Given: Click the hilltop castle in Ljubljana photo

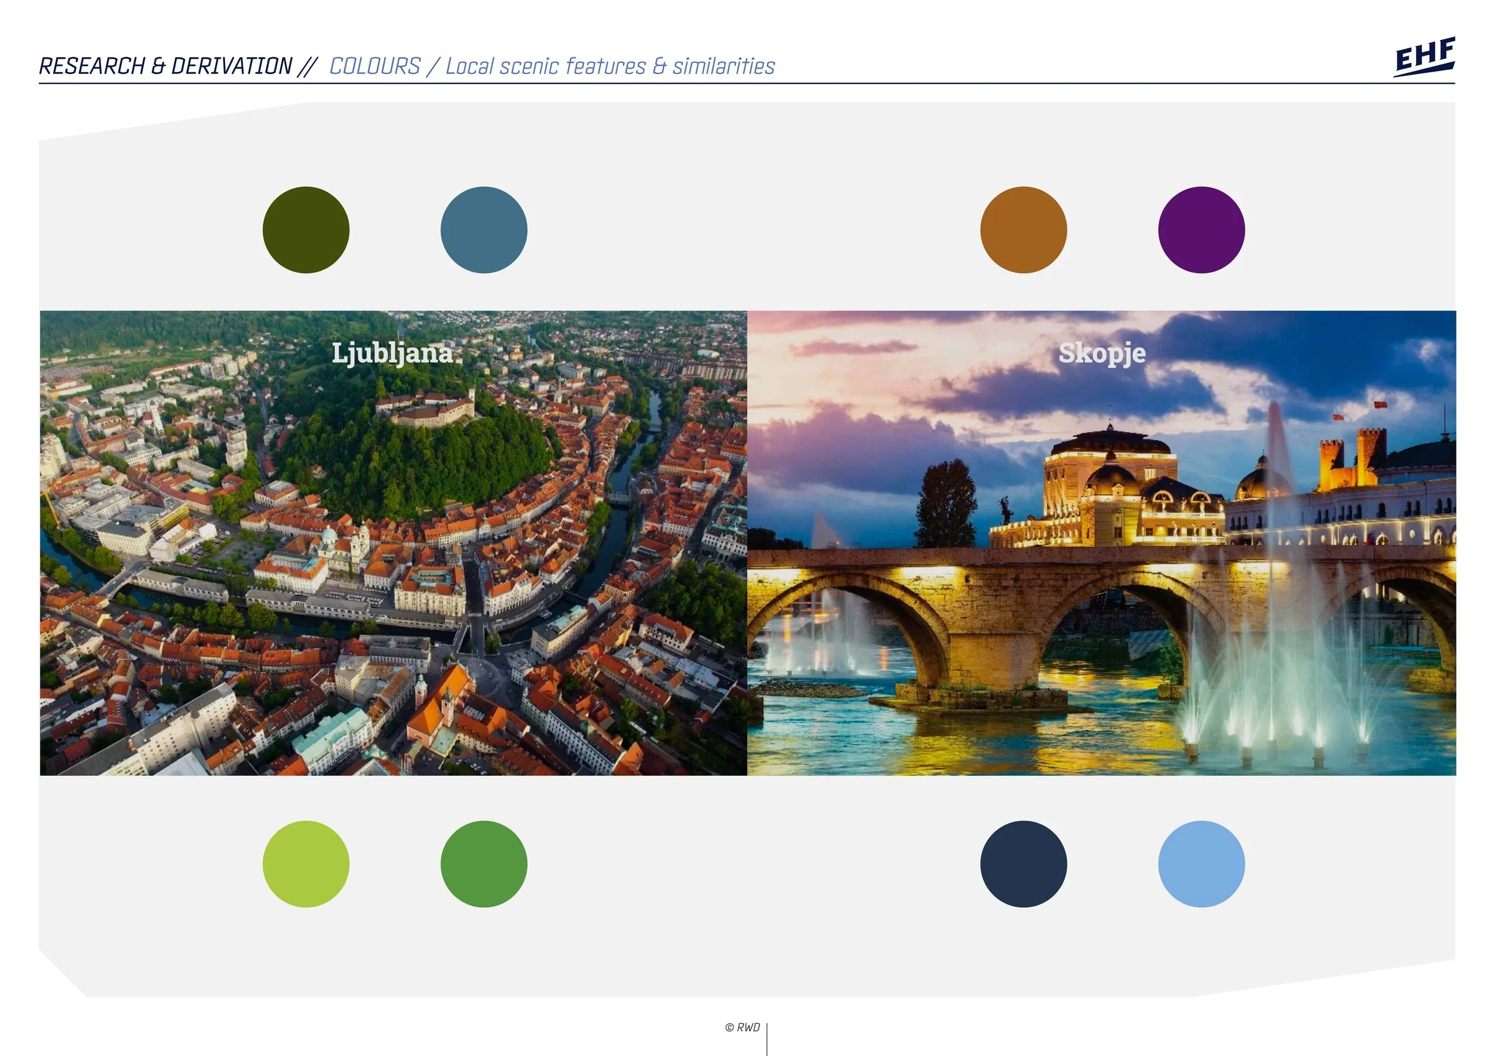Looking at the screenshot, I should [x=426, y=410].
